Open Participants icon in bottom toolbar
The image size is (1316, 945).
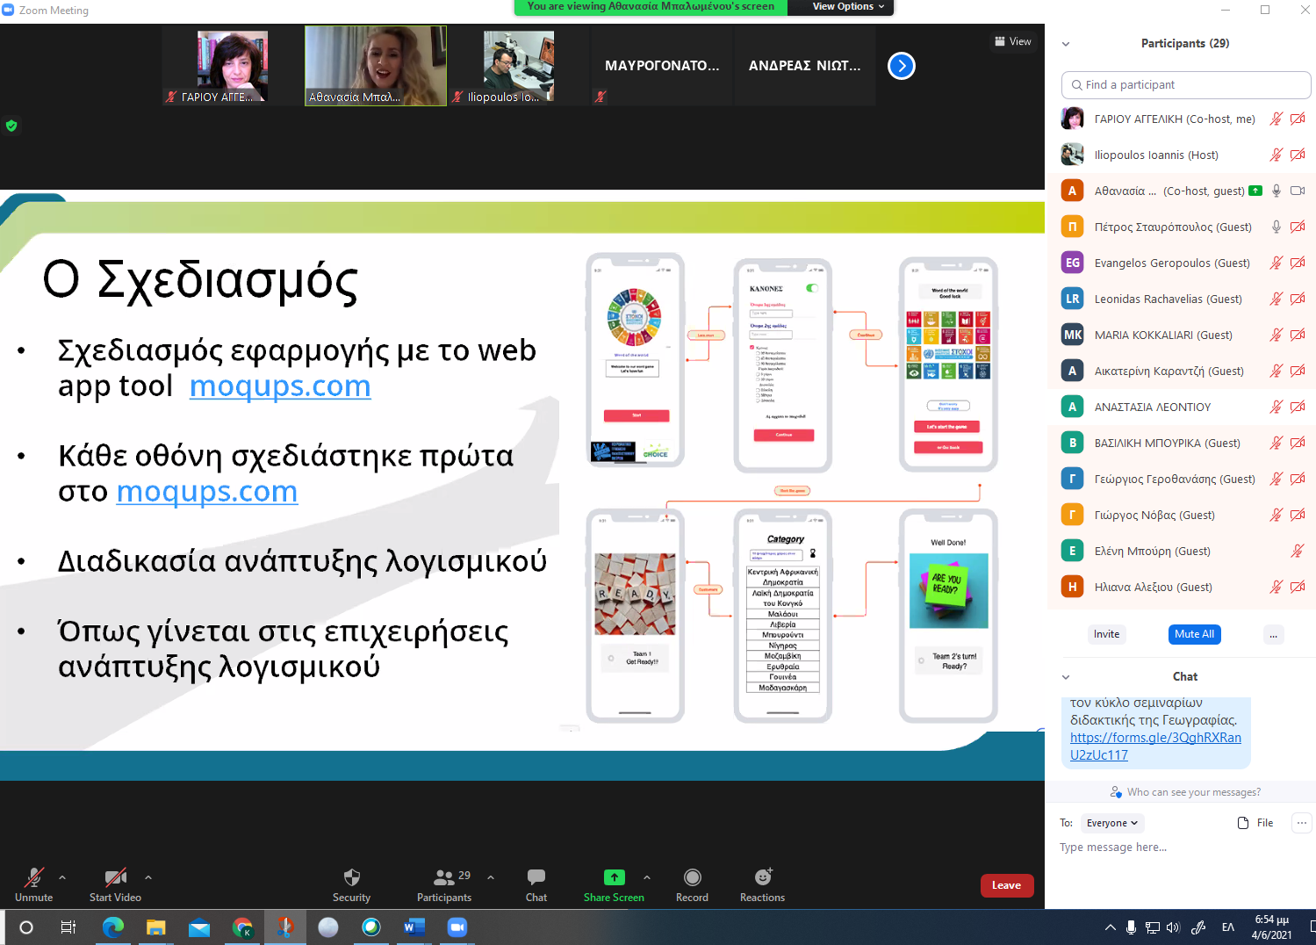click(x=444, y=877)
